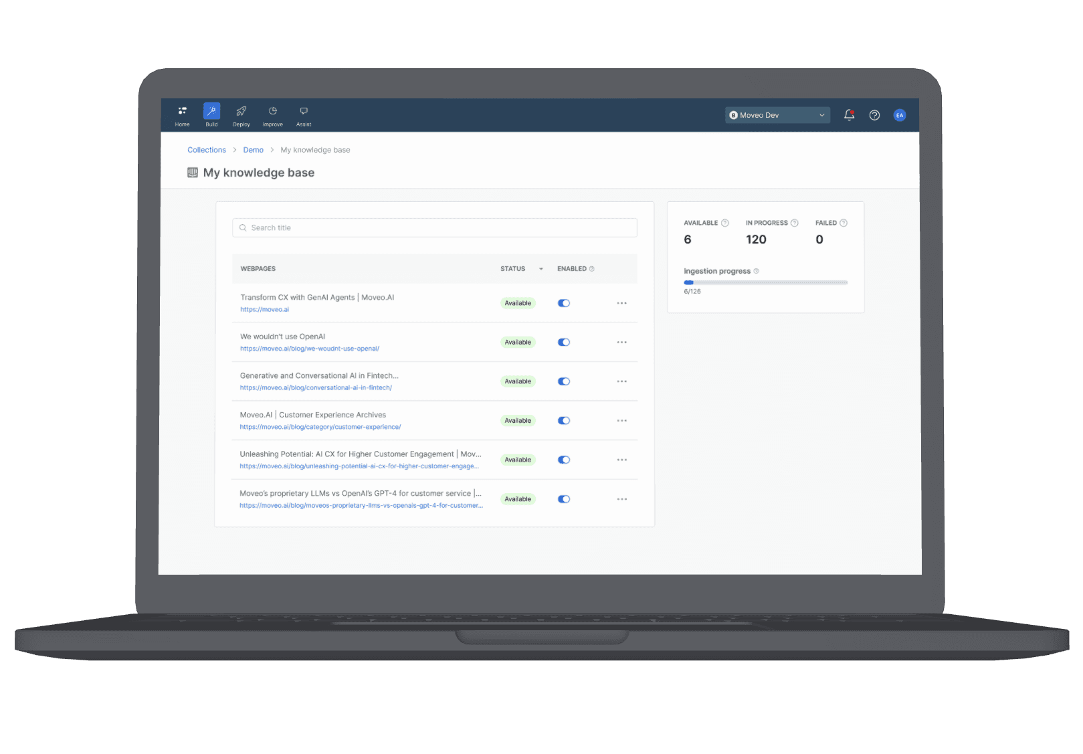Click the Webpages column header
Image resolution: width=1083 pixels, height=754 pixels.
pos(258,269)
